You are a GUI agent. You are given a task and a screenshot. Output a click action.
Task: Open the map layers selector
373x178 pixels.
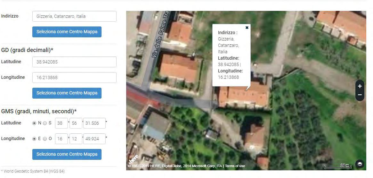(x=360, y=164)
